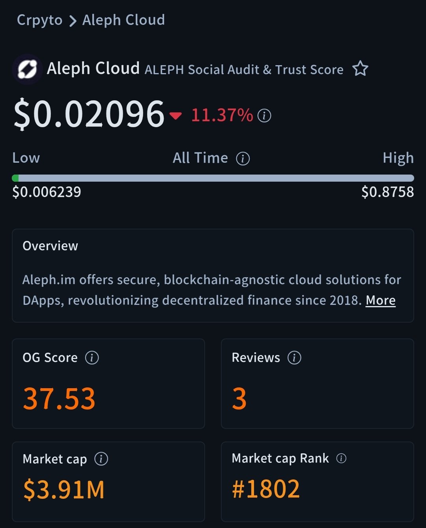The image size is (426, 528).
Task: Open info icon beside 11.37% price change
Action: pyautogui.click(x=264, y=116)
